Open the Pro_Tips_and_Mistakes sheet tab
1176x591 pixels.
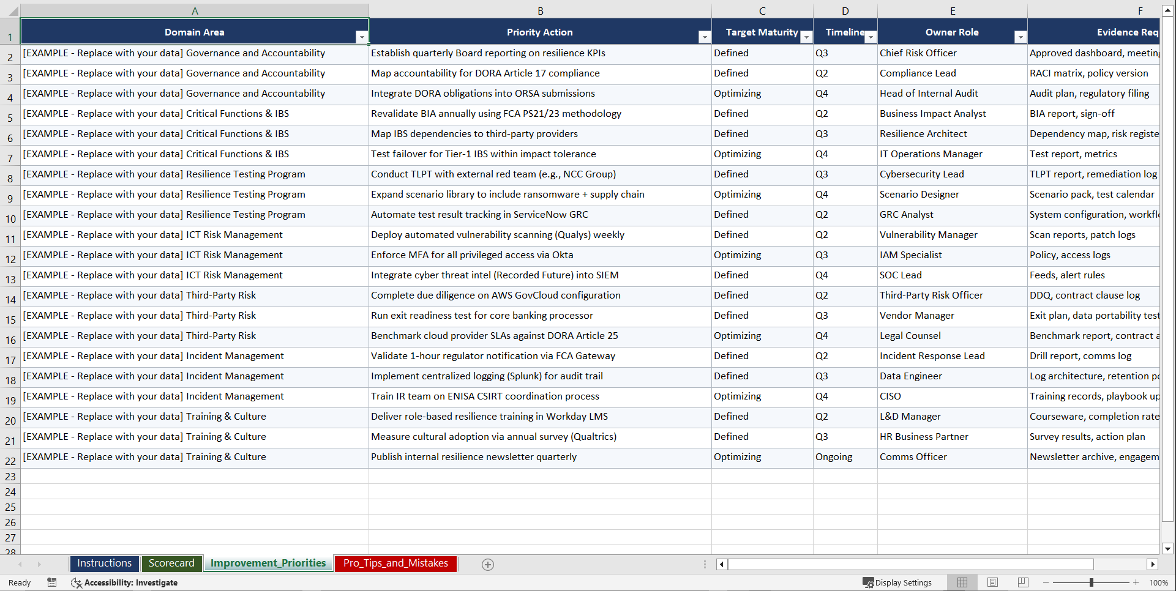point(395,563)
